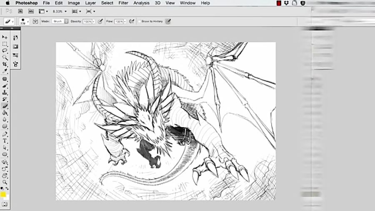Click the Ps logo in application bar
The width and height of the screenshot is (375, 211).
click(x=9, y=11)
